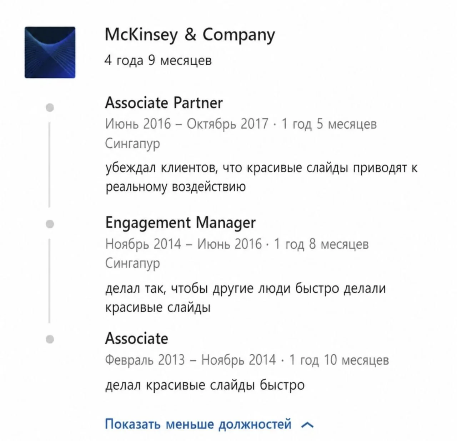The image size is (457, 441).
Task: Click the description starting 'убеждал клиентов'
Action: [x=261, y=177]
